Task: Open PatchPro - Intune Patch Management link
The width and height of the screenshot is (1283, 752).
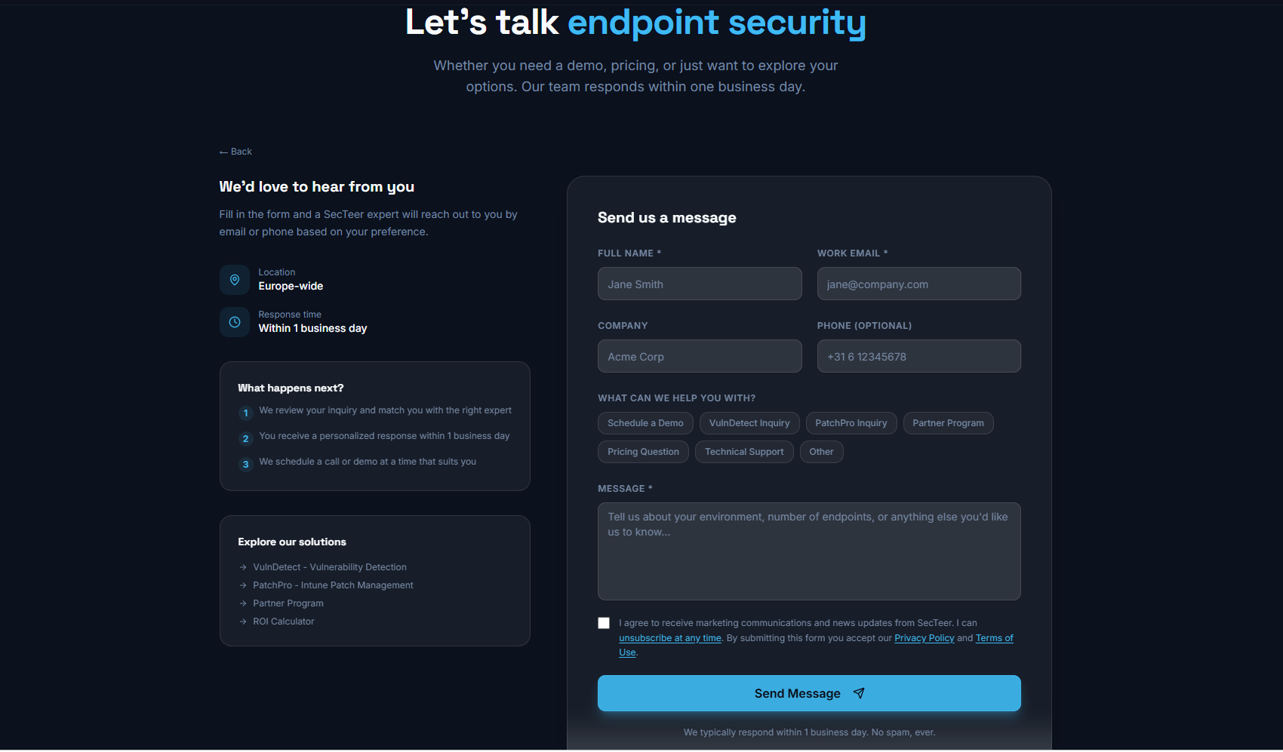Action: coord(333,585)
